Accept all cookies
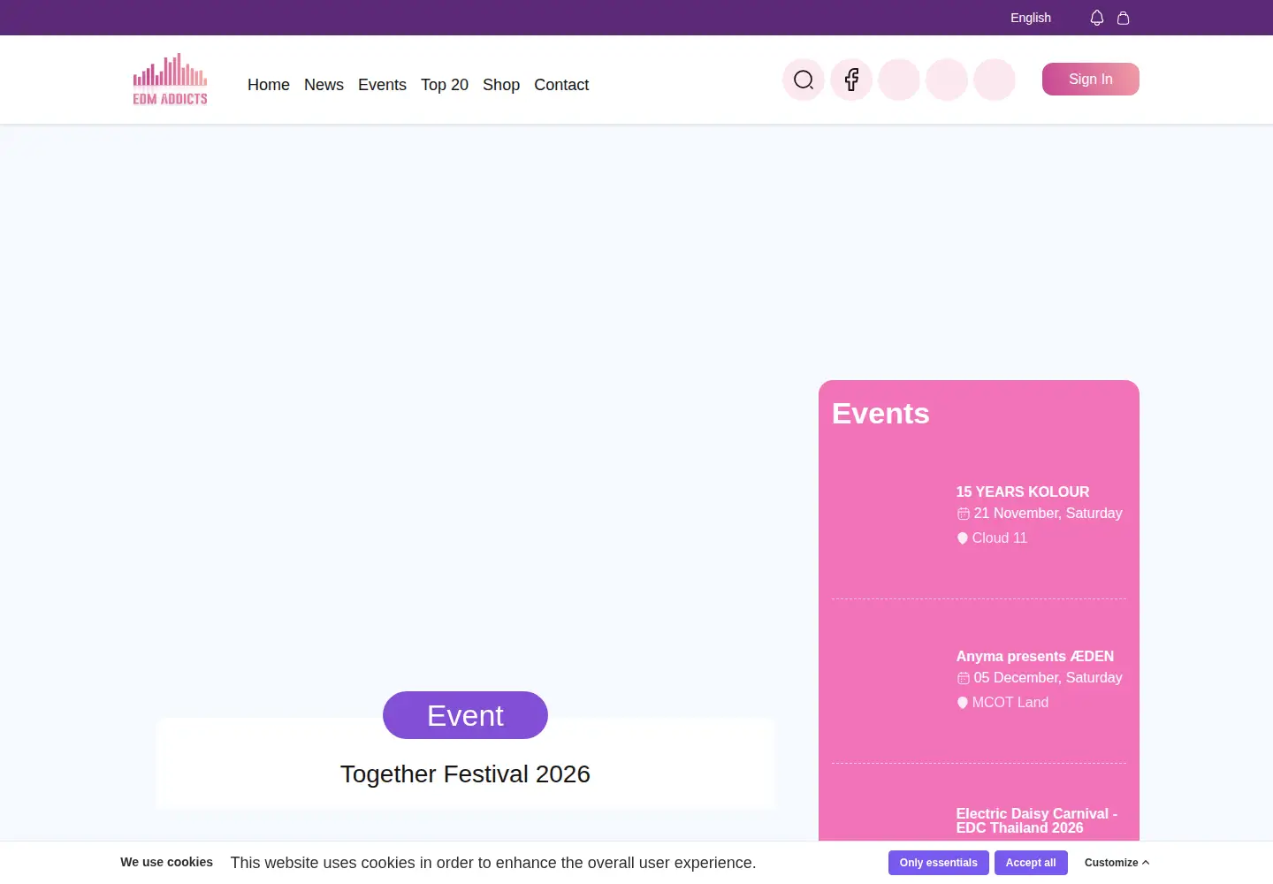This screenshot has height=884, width=1273. (1031, 863)
